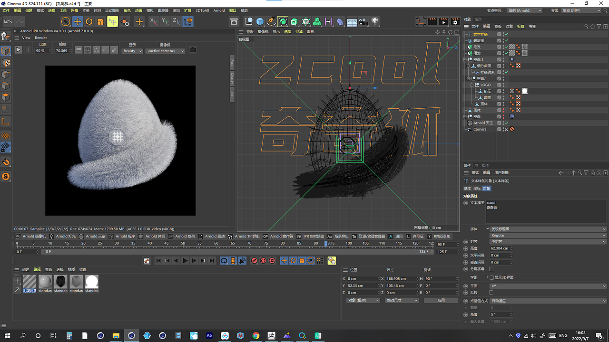Render to picture viewer clapperboard with play
This screenshot has height=342, width=609.
coord(443,21)
